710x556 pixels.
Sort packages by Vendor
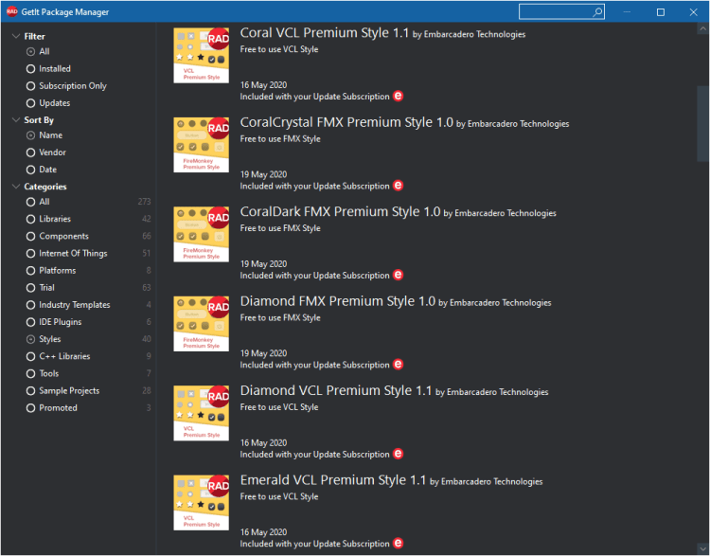click(x=46, y=152)
